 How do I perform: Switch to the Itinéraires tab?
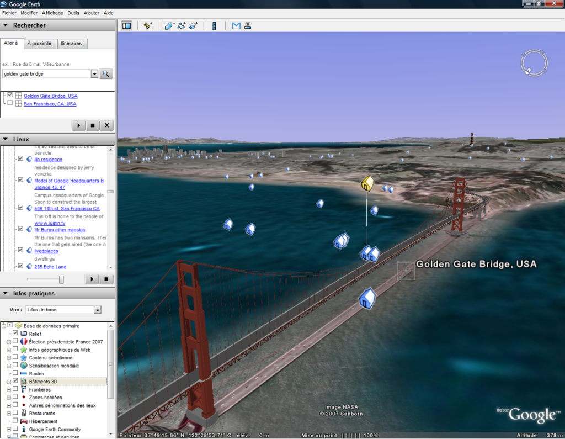71,43
